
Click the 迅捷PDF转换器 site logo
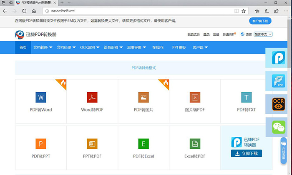pyautogui.click(x=35, y=35)
